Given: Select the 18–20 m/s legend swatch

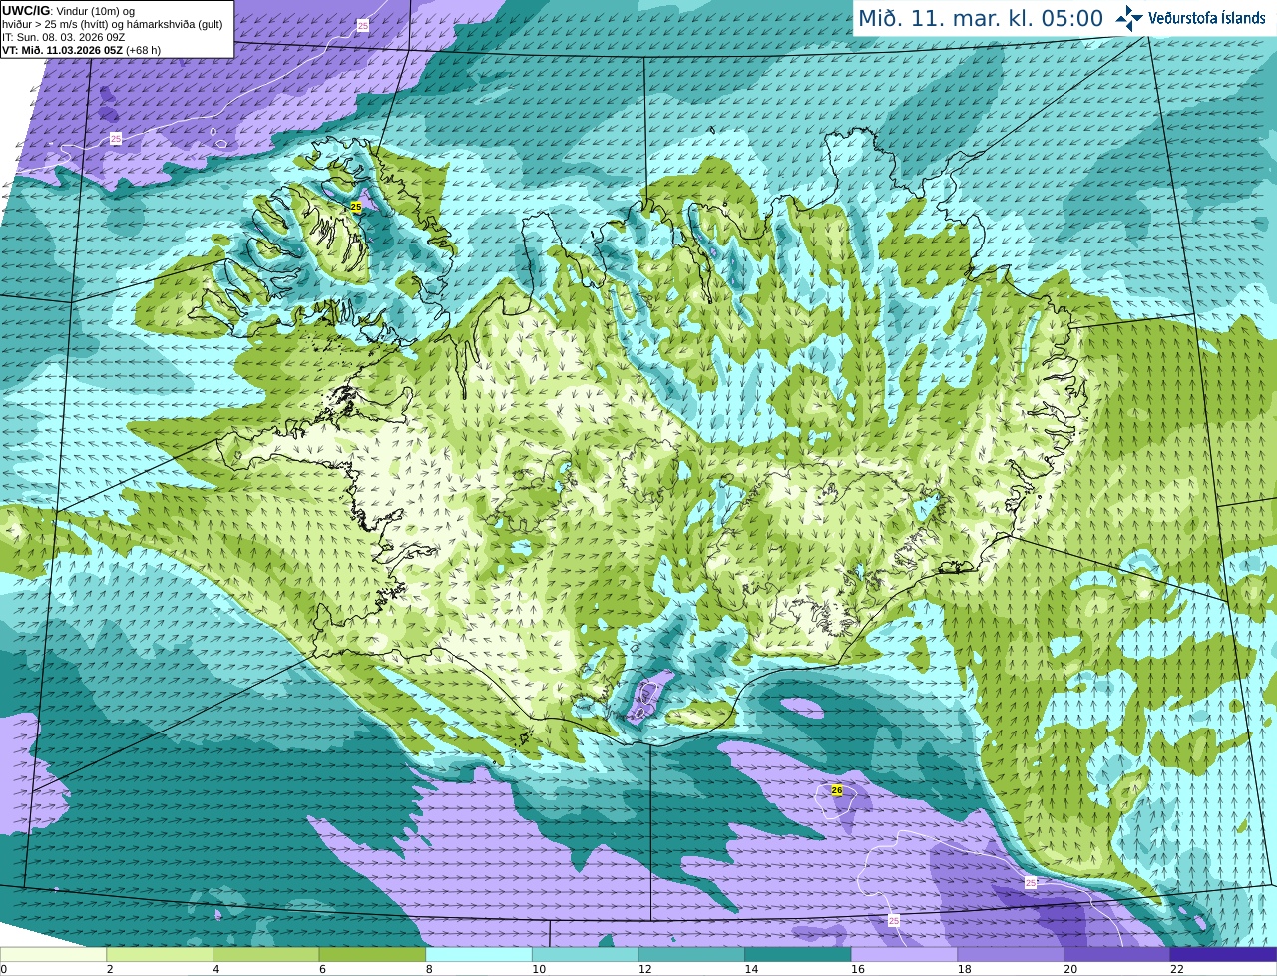Looking at the screenshot, I should point(1011,955).
